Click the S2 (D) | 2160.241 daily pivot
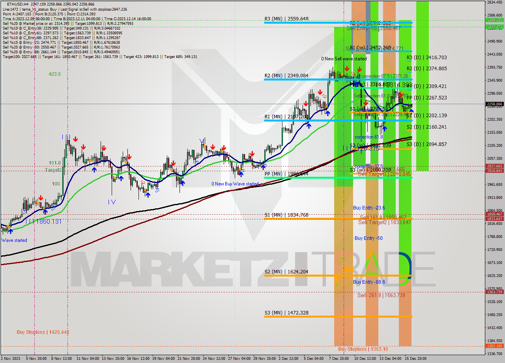This screenshot has height=363, width=505. [427, 127]
